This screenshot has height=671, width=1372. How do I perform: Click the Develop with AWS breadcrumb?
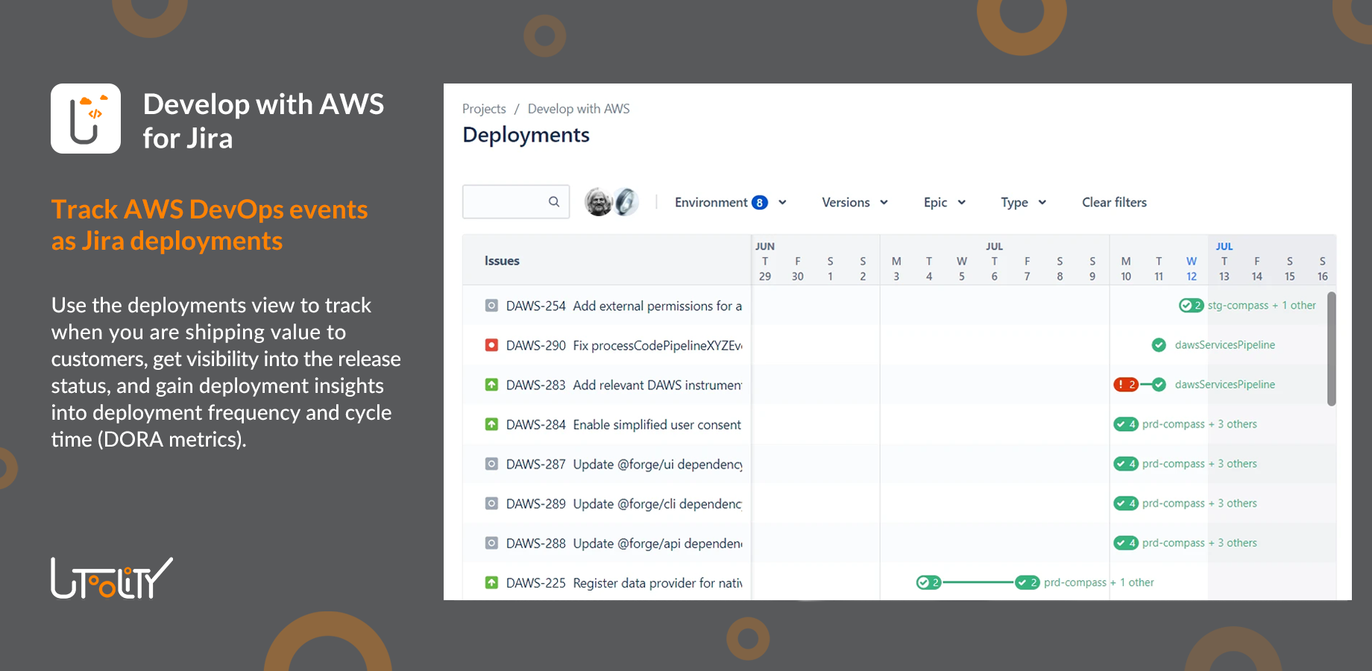[579, 109]
